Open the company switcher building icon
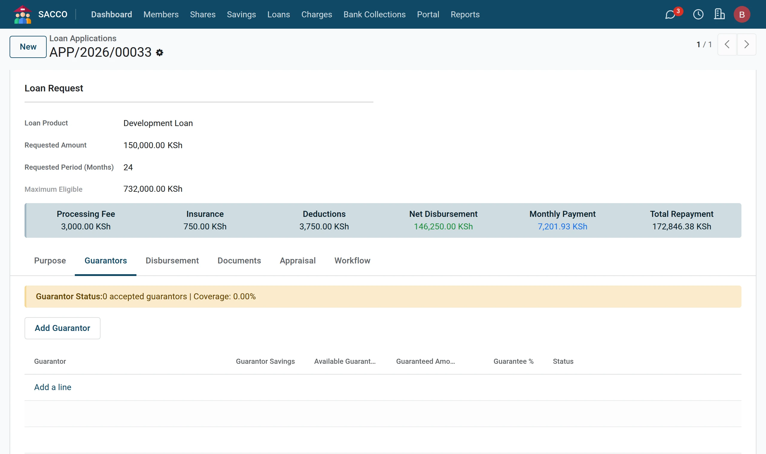Viewport: 766px width, 454px height. click(719, 14)
